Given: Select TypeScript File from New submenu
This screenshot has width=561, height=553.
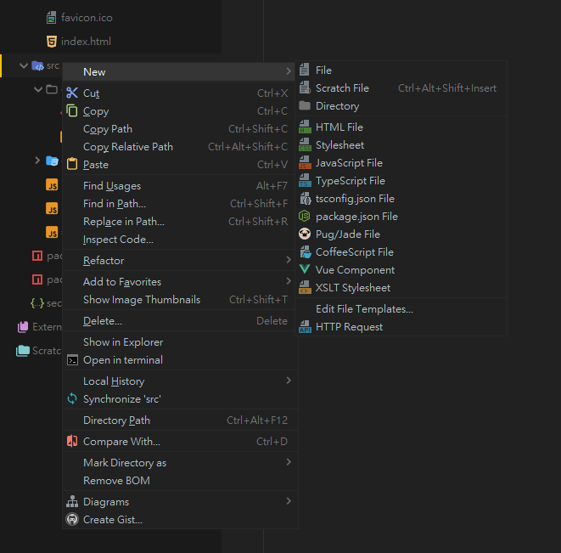Looking at the screenshot, I should (x=350, y=181).
